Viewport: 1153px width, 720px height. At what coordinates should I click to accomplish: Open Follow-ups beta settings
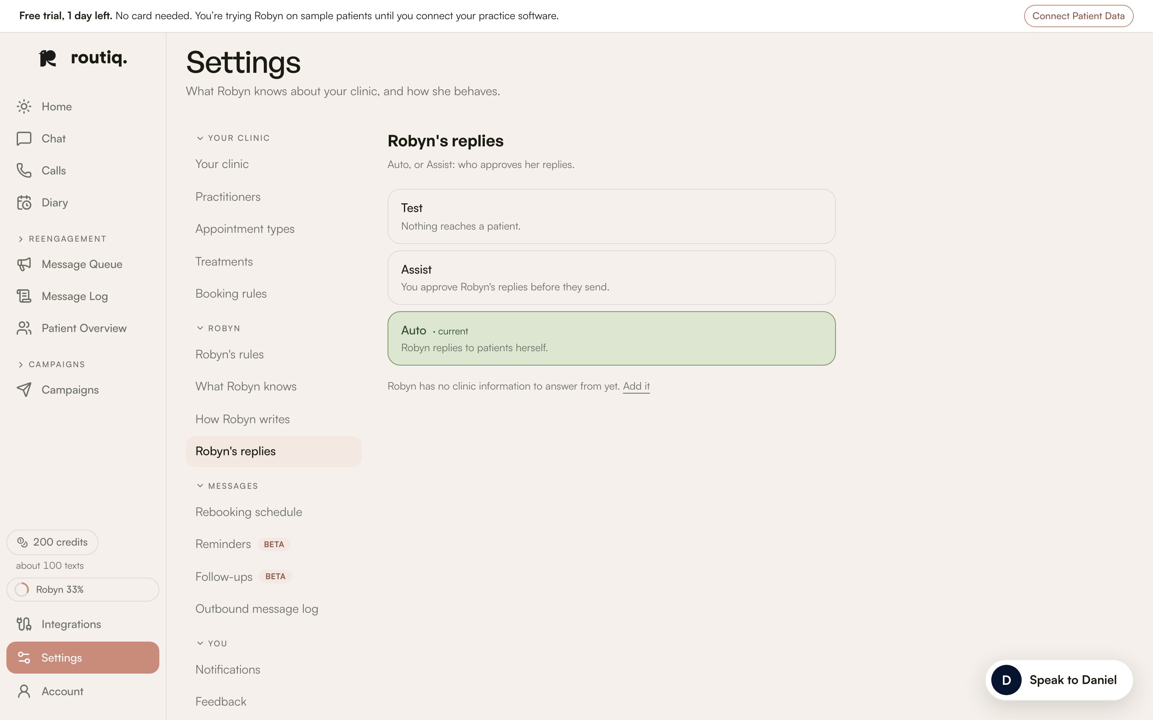[x=273, y=577]
